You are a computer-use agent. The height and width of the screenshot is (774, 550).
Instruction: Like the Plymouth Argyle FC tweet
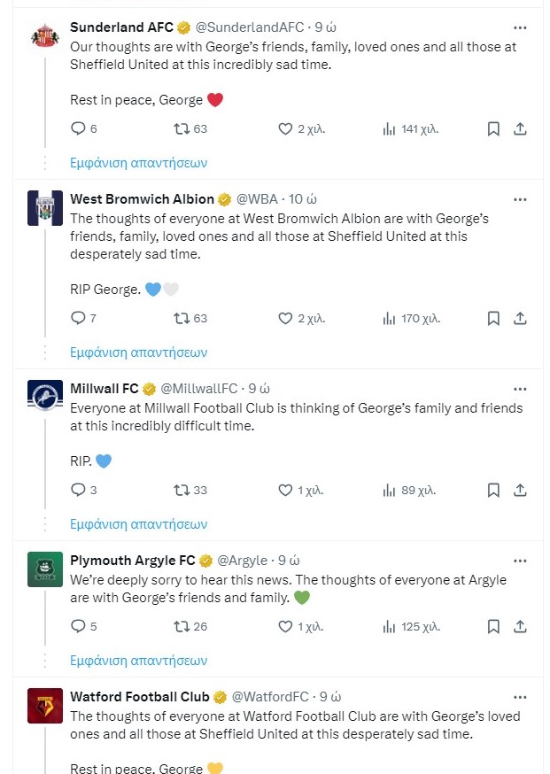point(300,626)
